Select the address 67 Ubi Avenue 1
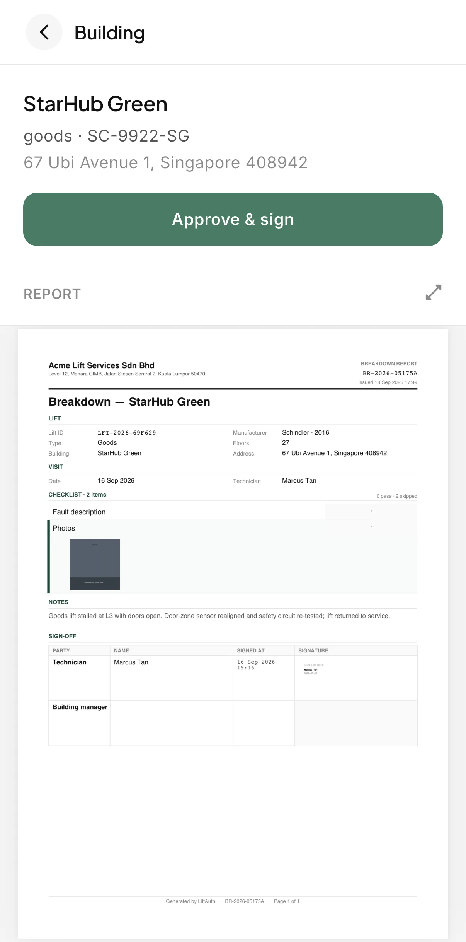 tap(166, 162)
